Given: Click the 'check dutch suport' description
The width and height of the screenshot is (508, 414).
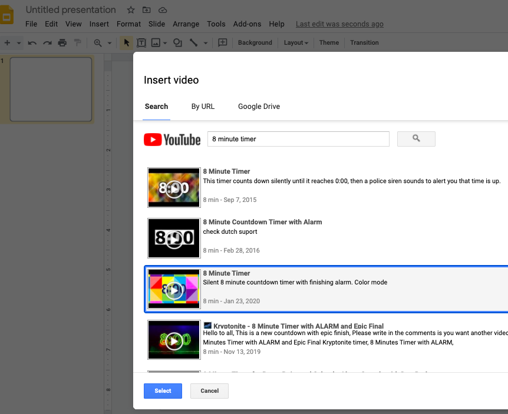Looking at the screenshot, I should tap(230, 231).
